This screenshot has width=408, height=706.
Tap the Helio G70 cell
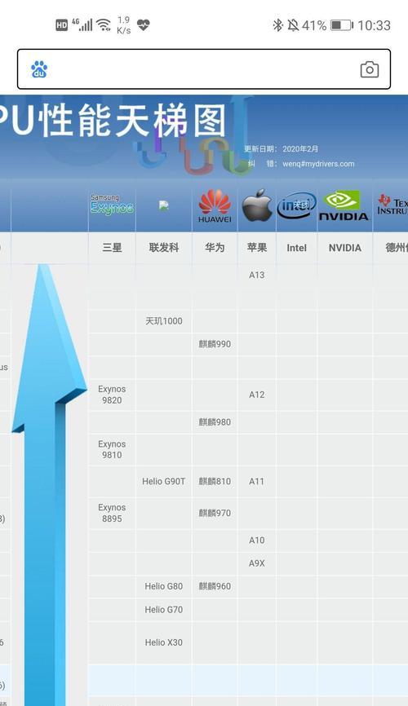(x=164, y=610)
